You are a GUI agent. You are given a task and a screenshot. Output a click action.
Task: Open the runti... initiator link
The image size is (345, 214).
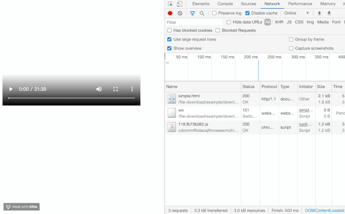click(x=305, y=124)
